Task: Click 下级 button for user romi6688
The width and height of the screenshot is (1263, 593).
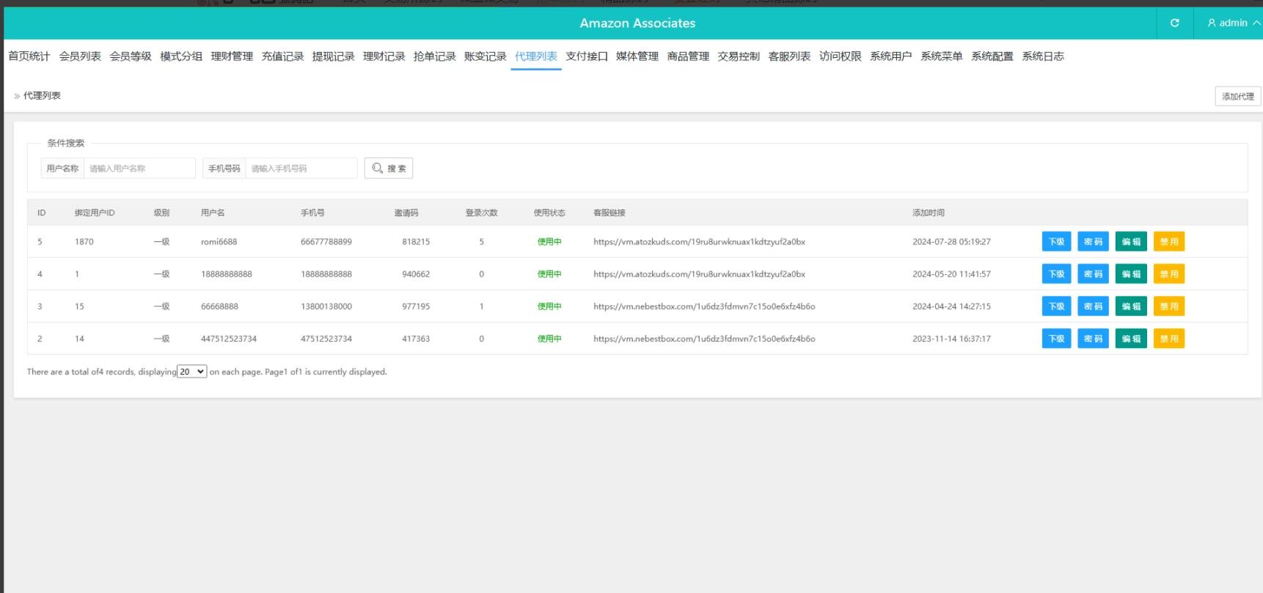Action: (x=1056, y=242)
